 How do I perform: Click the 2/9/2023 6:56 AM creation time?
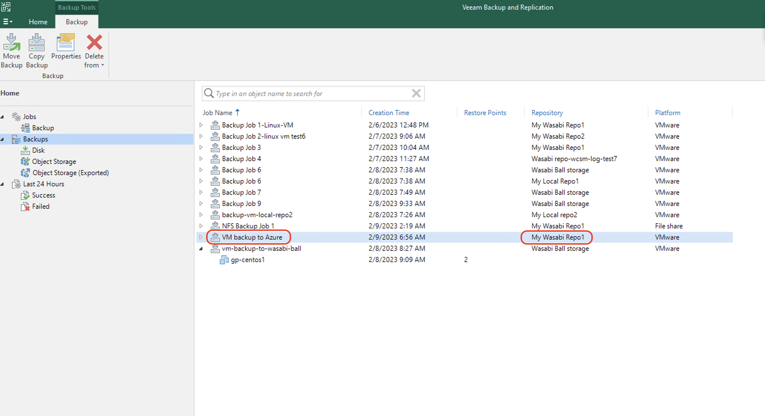[x=397, y=237]
